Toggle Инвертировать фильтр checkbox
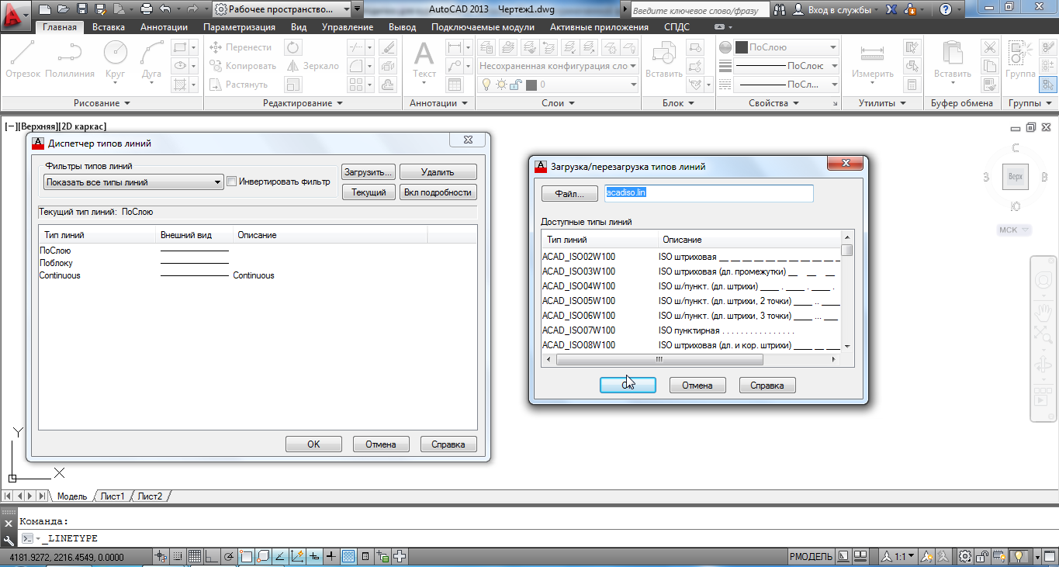Screen dimensions: 1059x567 (231, 182)
